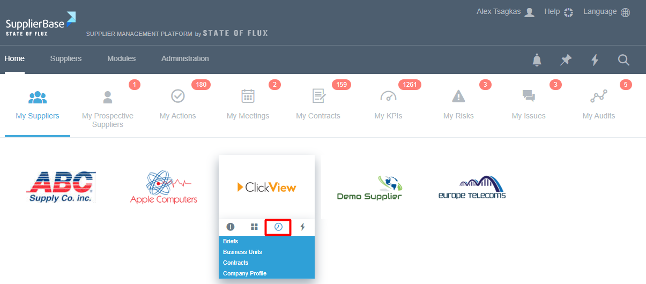The height and width of the screenshot is (284, 646).
Task: Open the Language selector
Action: pos(606,12)
